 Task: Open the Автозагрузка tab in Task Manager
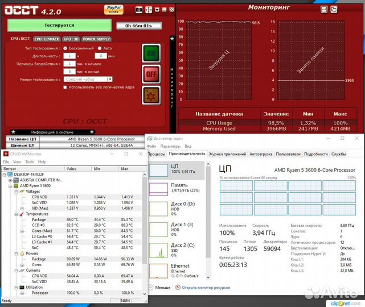261,154
